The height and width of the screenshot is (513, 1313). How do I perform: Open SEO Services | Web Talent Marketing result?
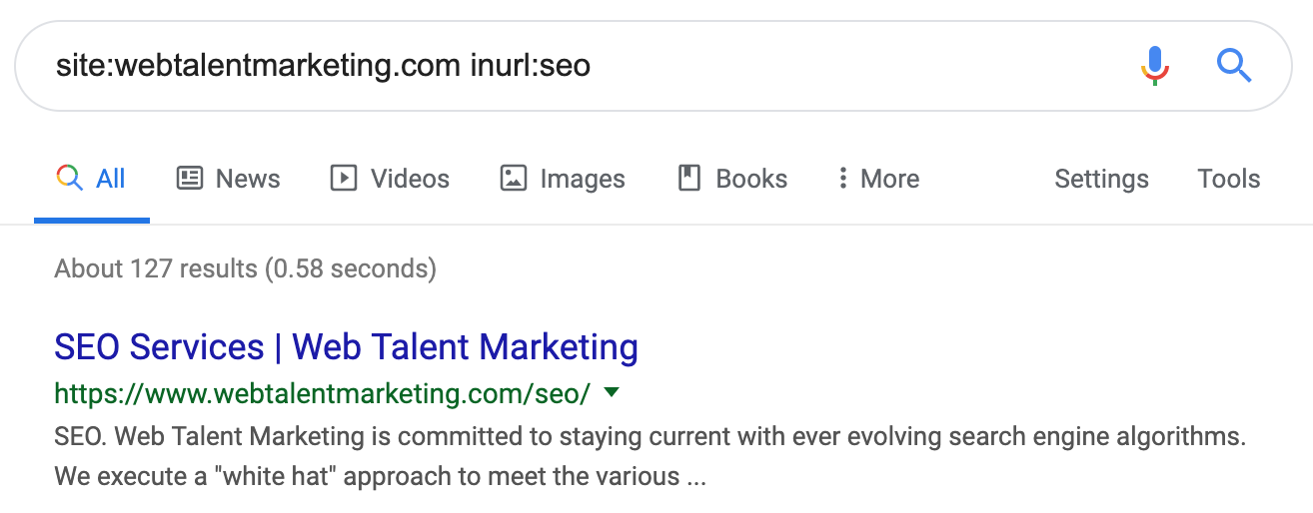346,347
